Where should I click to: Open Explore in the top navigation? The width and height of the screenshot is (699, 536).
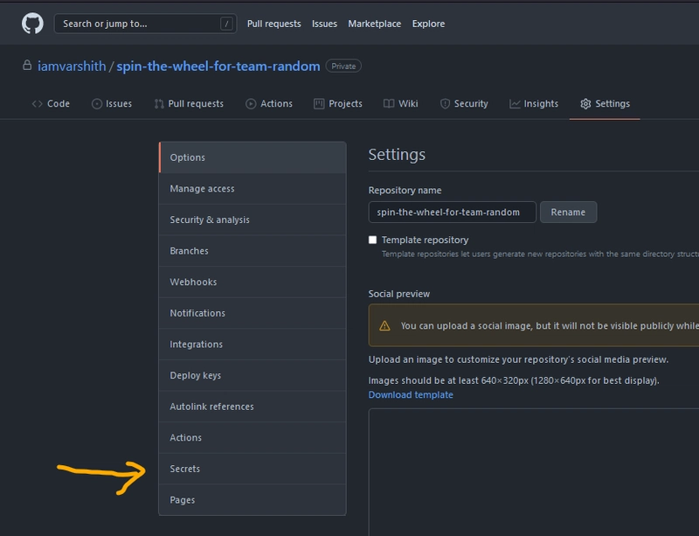[428, 24]
